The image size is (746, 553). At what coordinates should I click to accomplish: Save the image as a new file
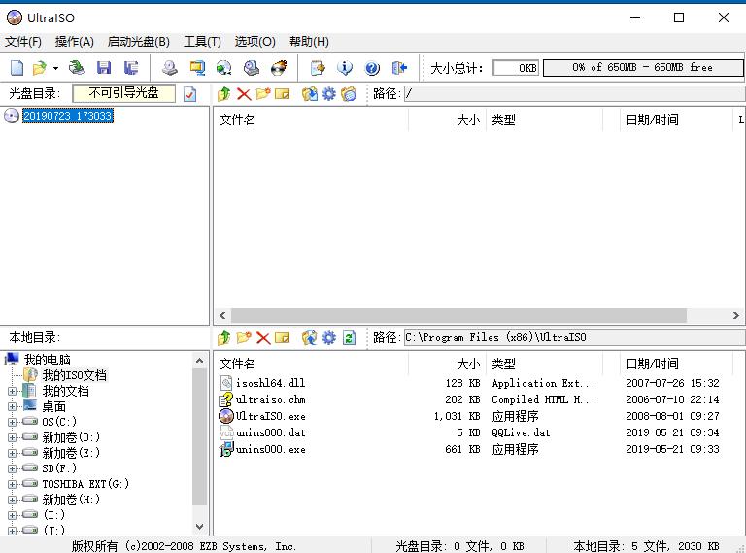tap(131, 68)
